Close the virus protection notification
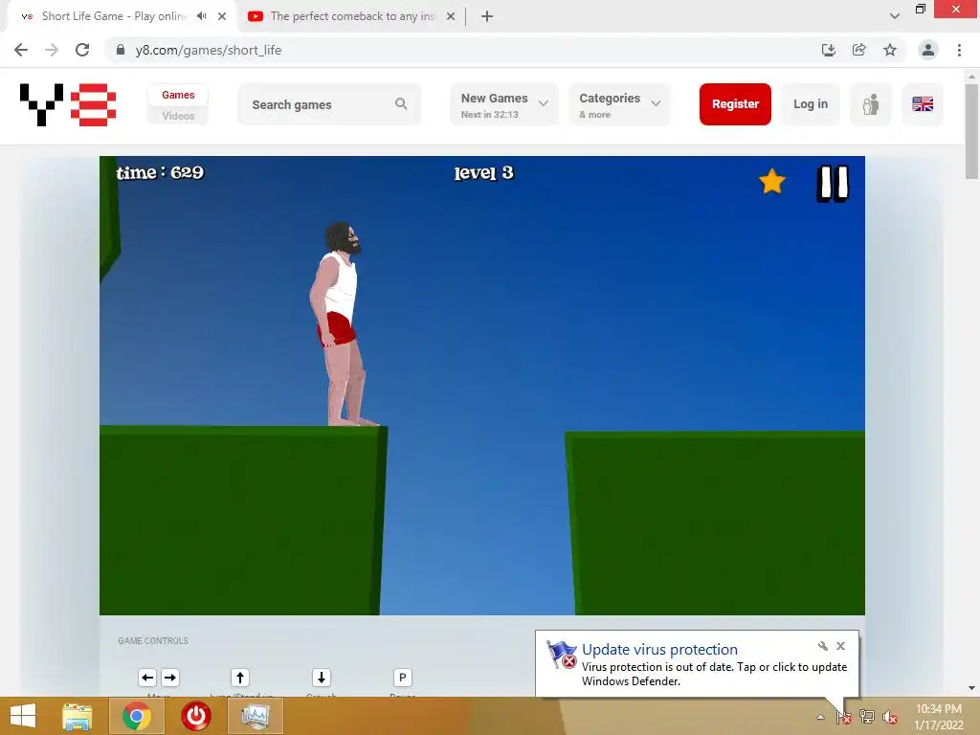980x735 pixels. (x=840, y=646)
